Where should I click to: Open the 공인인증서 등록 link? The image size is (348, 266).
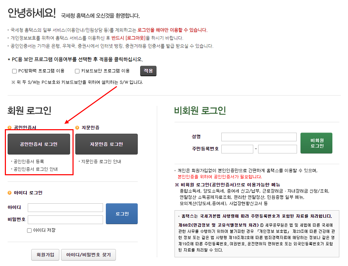pos(29,161)
